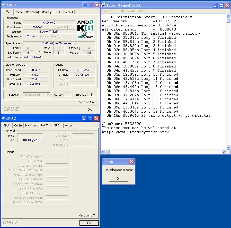The image size is (231, 228).
Task: Click the L1 Data 32 KBytes field
Action: (x=83, y=70)
